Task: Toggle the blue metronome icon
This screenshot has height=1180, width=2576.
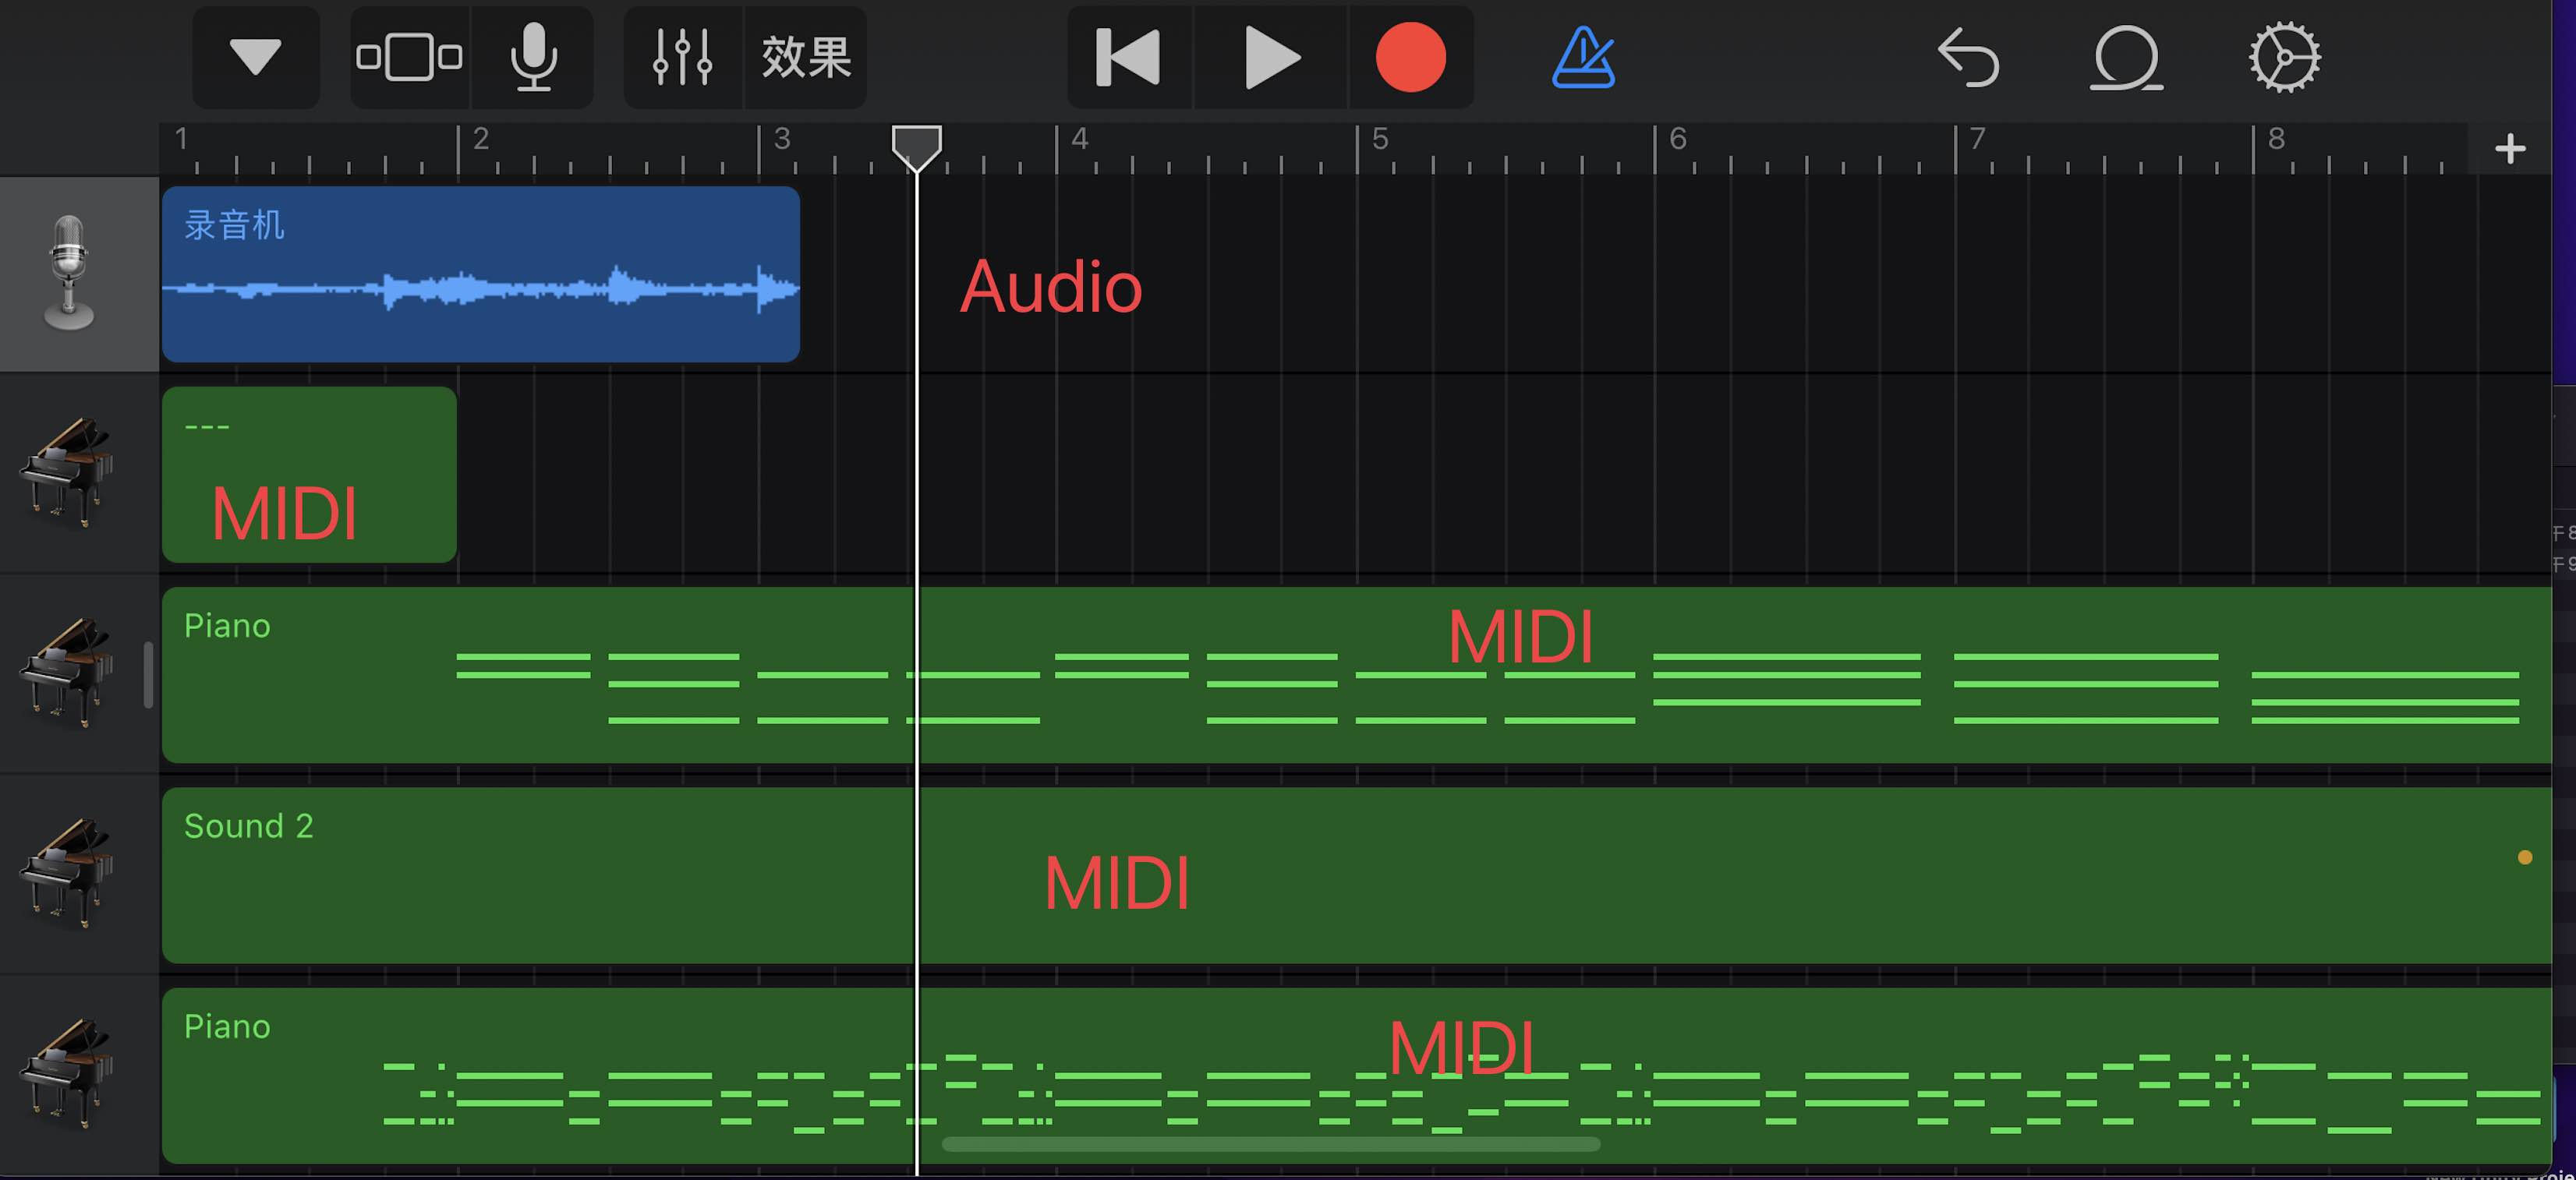Action: click(x=1583, y=57)
